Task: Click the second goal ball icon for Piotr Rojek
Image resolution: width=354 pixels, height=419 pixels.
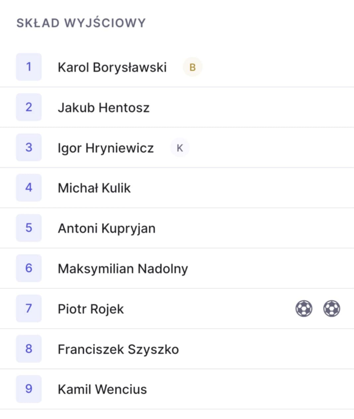Action: (x=331, y=309)
